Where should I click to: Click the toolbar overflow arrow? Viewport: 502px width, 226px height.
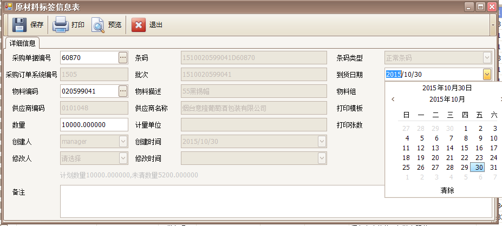click(493, 25)
